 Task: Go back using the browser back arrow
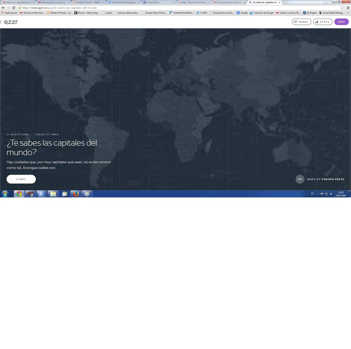(3, 8)
